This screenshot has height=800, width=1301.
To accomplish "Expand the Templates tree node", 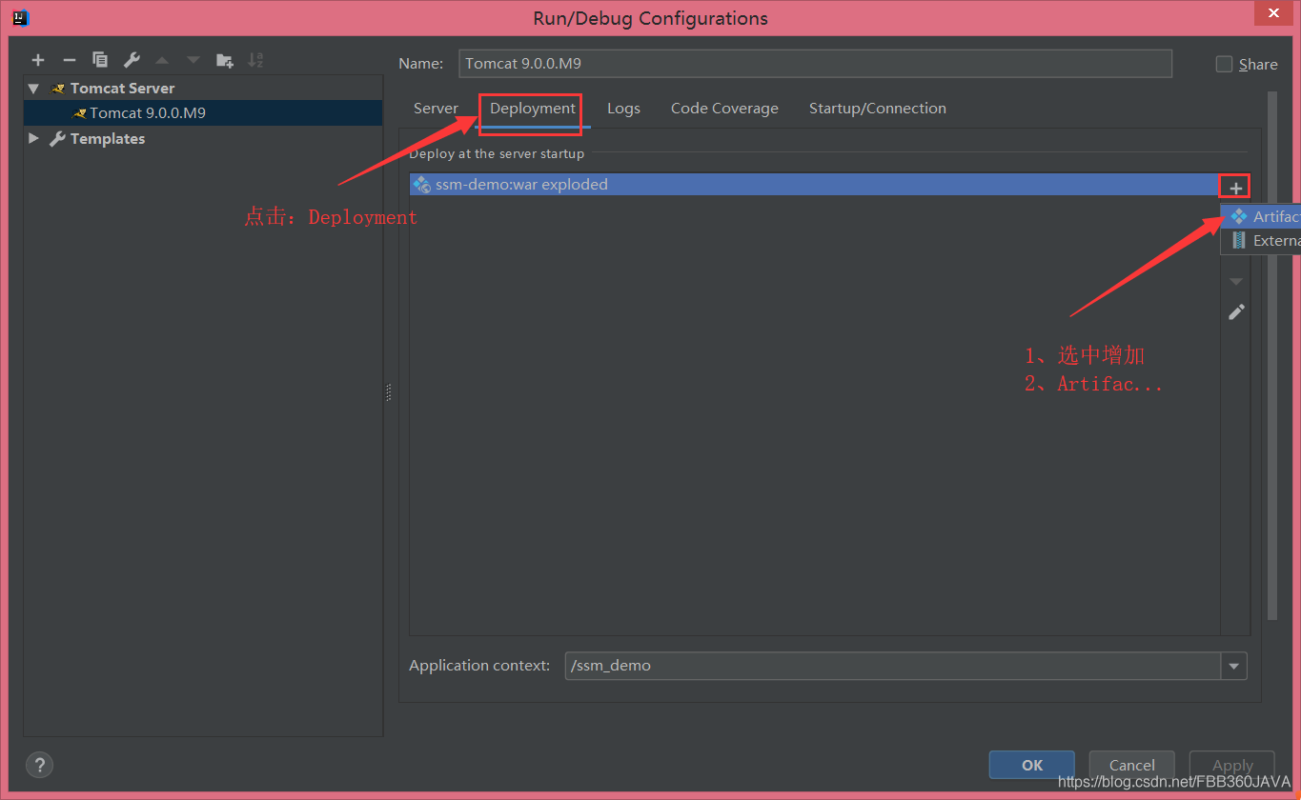I will (34, 138).
